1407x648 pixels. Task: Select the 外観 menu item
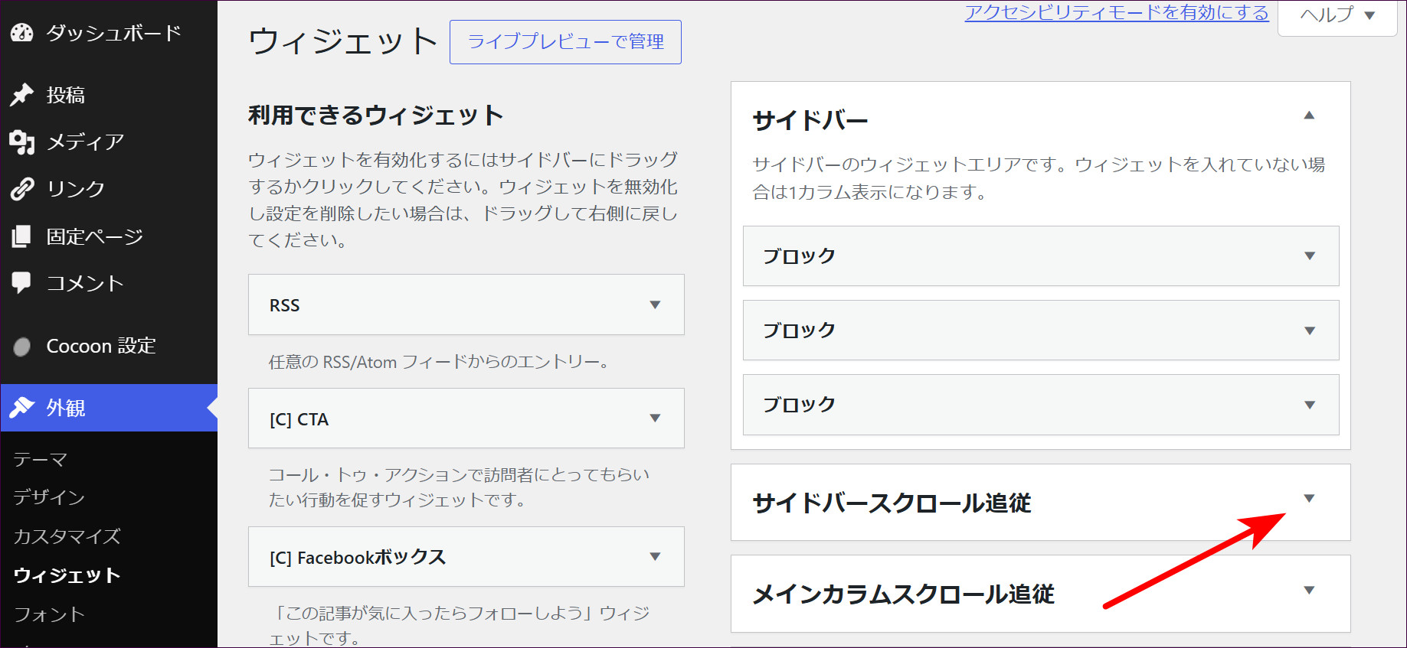click(x=109, y=408)
